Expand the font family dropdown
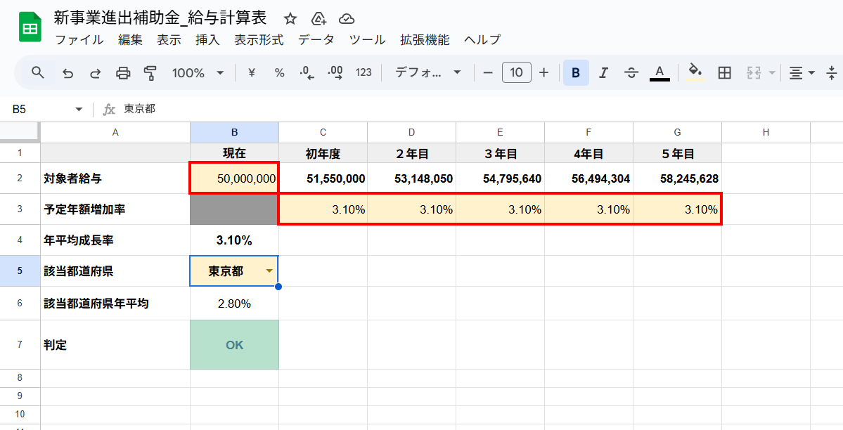Image resolution: width=843 pixels, height=430 pixels. pyautogui.click(x=427, y=72)
